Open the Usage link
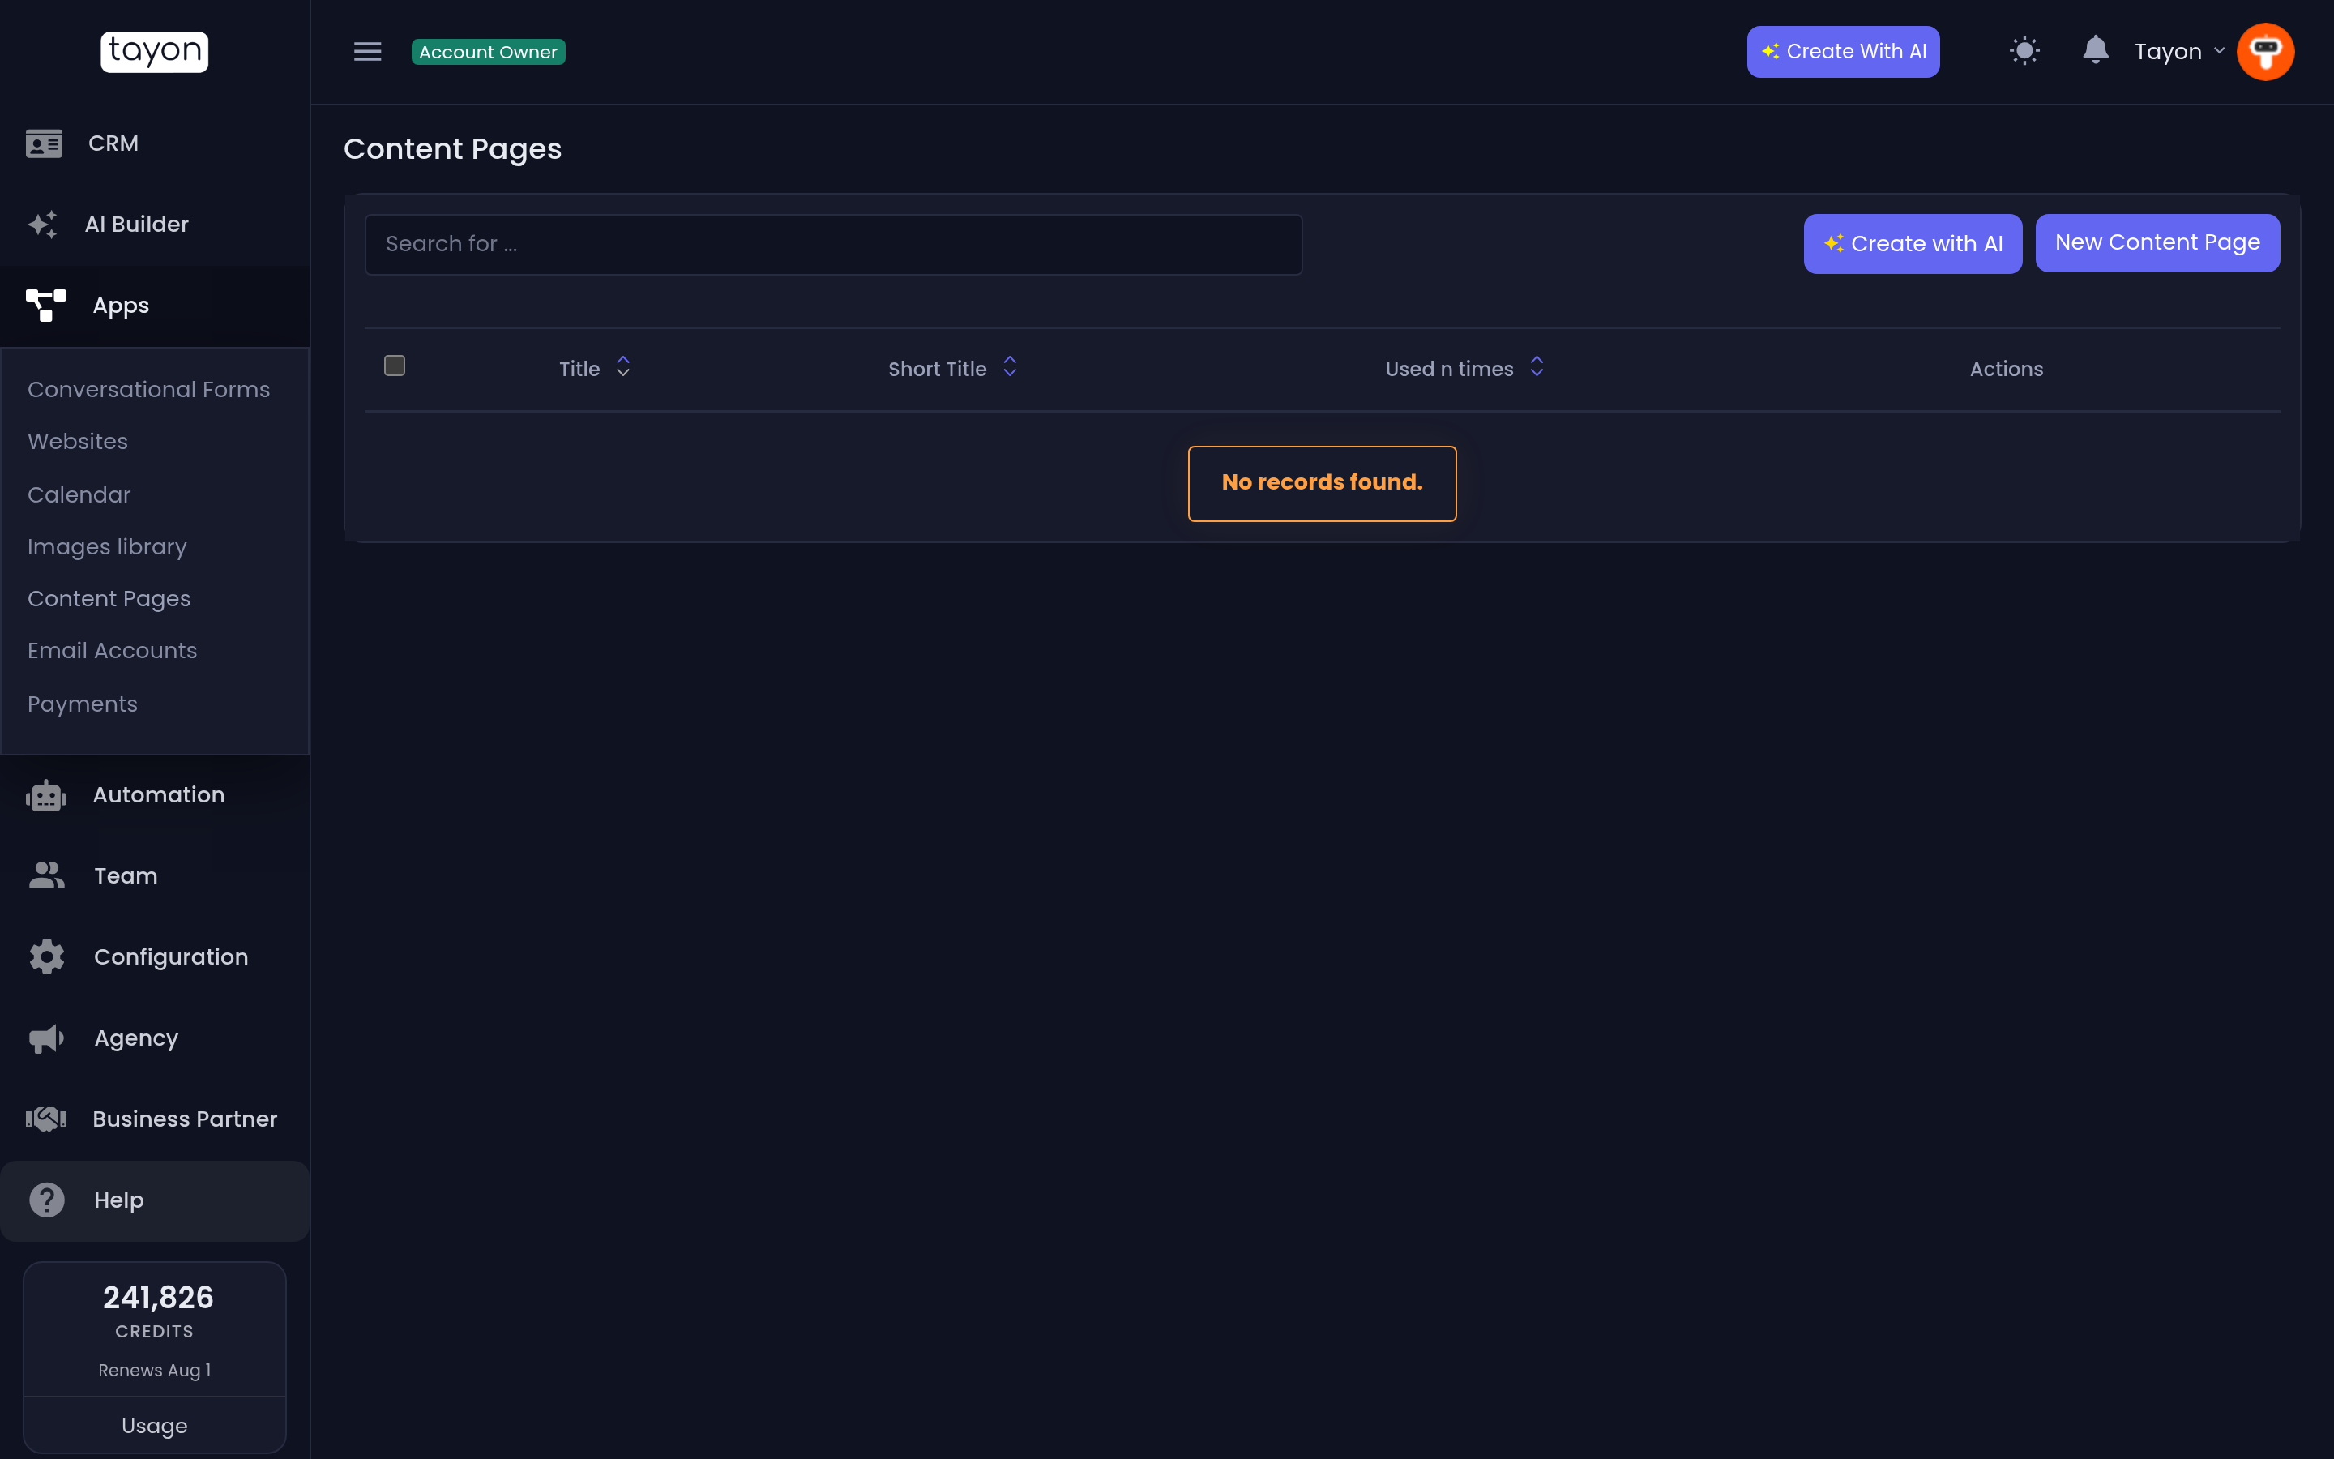Viewport: 2334px width, 1459px height. click(154, 1427)
